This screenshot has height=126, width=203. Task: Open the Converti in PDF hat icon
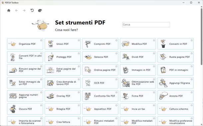(x=163, y=44)
